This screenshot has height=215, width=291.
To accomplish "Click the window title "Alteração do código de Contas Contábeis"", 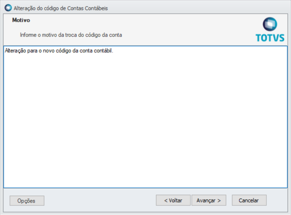I will (x=61, y=8).
